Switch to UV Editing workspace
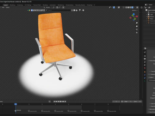 [28, 5]
